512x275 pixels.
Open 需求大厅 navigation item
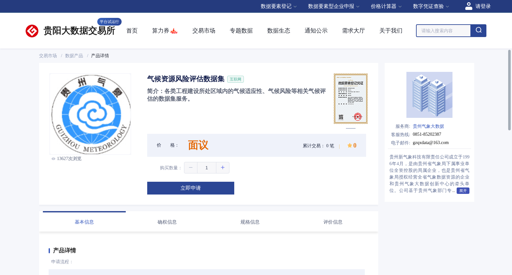354,31
